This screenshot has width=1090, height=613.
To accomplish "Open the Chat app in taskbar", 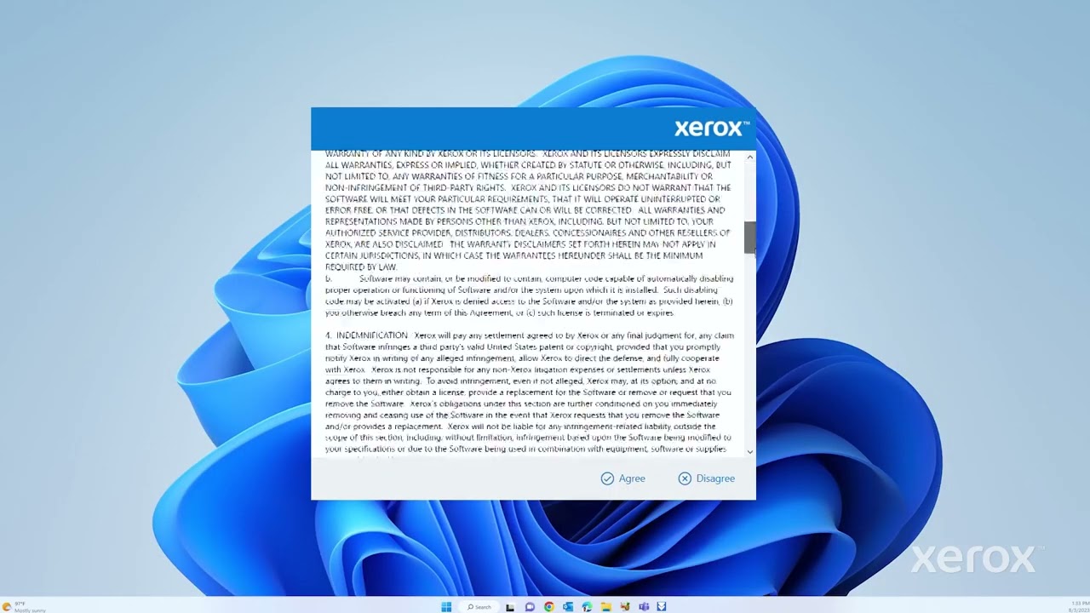I will (530, 607).
